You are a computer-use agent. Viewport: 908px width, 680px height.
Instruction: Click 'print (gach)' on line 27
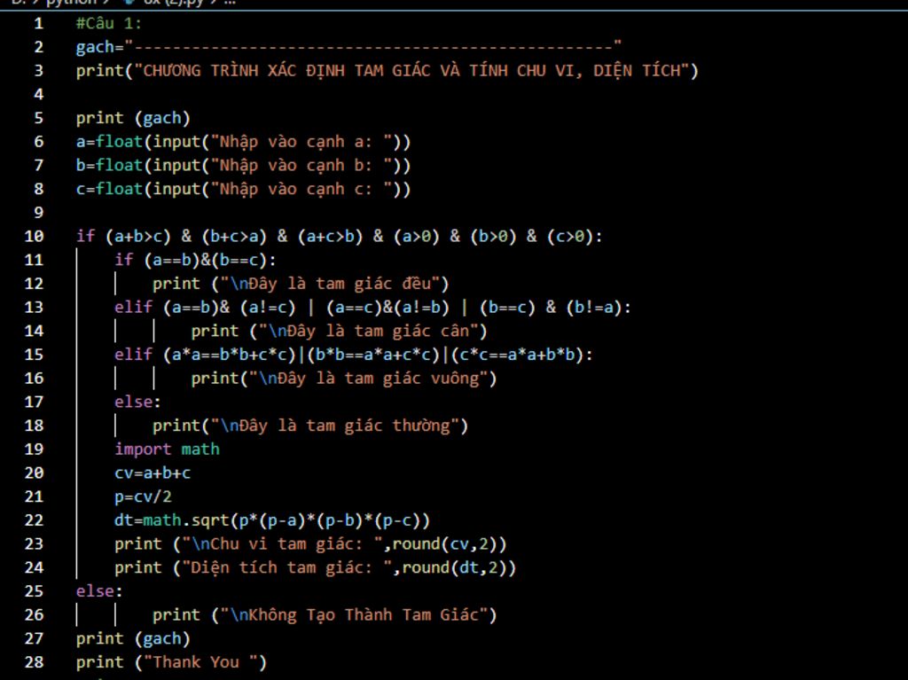[133, 639]
